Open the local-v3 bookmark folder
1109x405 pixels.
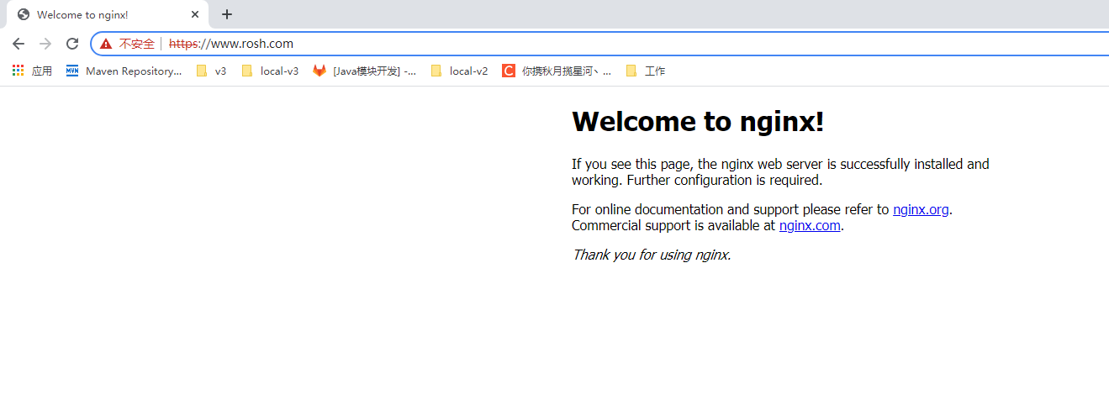tap(270, 71)
